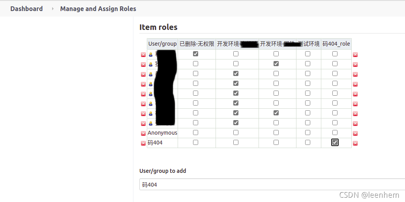
Task: Check second 开发环境 role for Anonymous
Action: (276, 132)
